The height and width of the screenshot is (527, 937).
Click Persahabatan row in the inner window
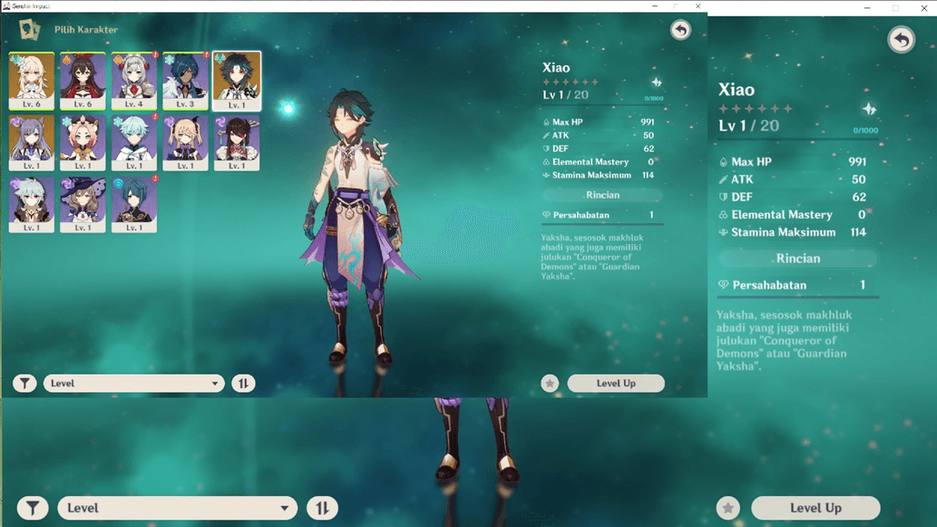(602, 215)
